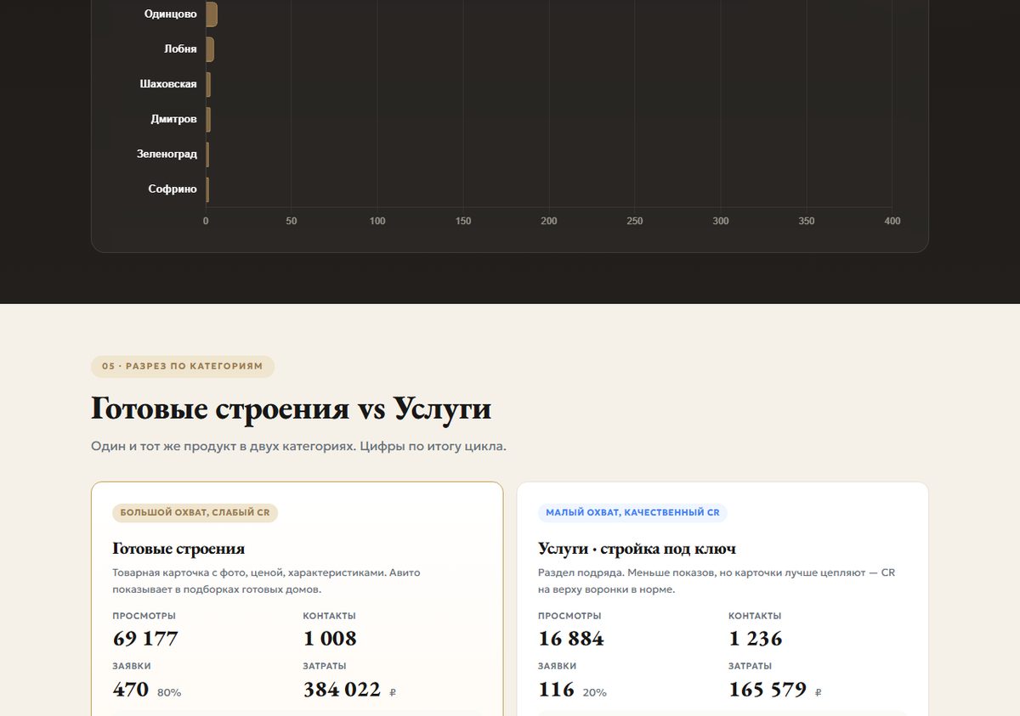Click the views value 69 177
The height and width of the screenshot is (716, 1020).
coord(145,639)
